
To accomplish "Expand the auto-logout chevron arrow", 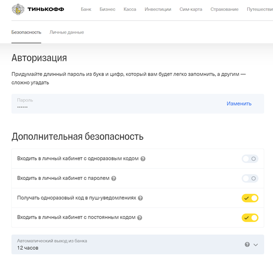I will click(256, 244).
